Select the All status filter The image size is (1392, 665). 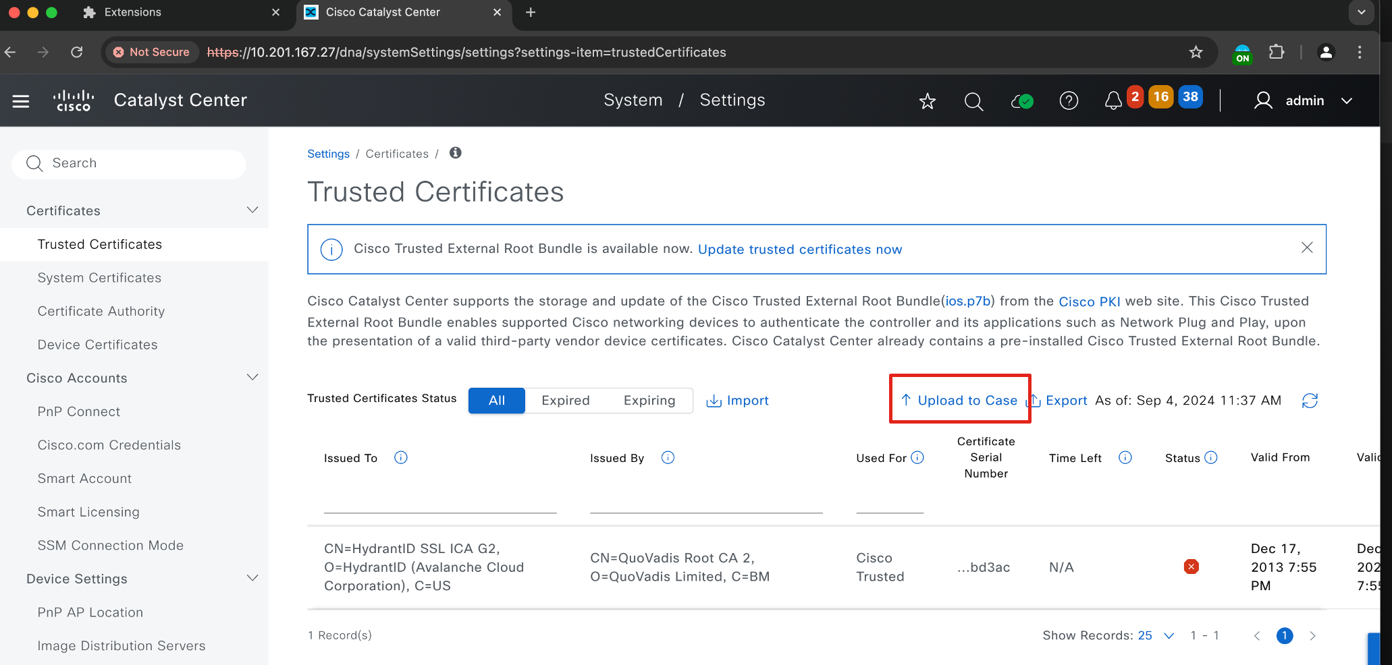coord(497,401)
